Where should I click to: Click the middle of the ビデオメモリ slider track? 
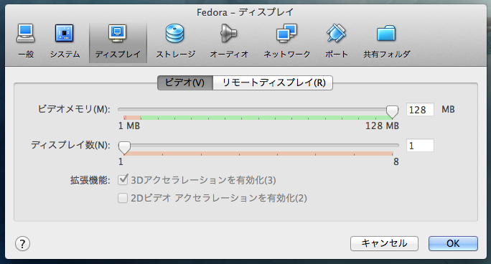coord(258,110)
